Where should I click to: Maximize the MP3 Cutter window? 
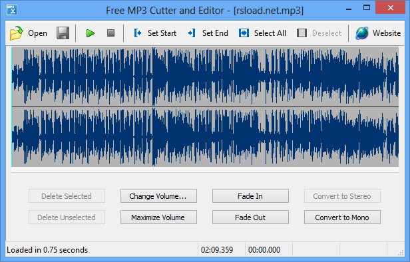367,7
